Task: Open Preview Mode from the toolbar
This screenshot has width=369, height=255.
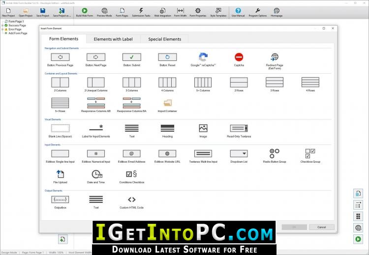Action: [104, 12]
